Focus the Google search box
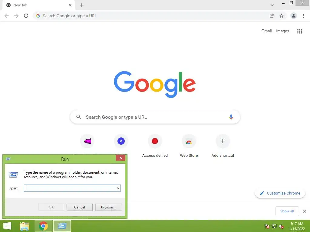 [155, 117]
